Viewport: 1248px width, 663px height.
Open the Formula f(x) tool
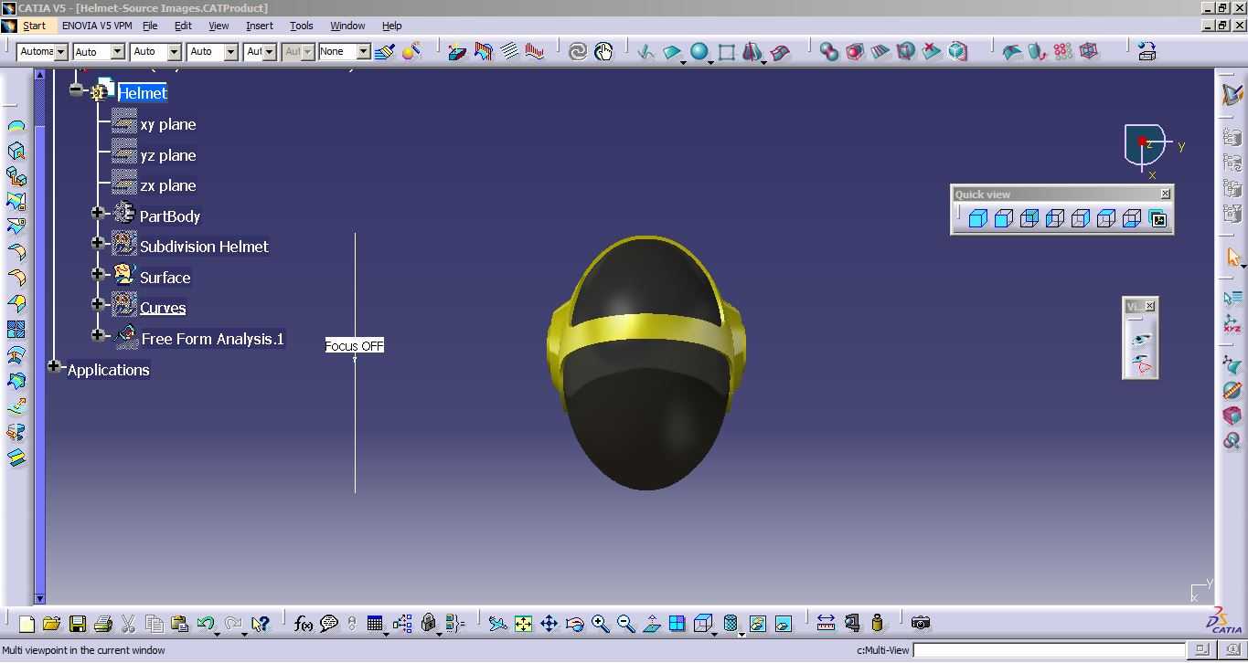pos(304,624)
